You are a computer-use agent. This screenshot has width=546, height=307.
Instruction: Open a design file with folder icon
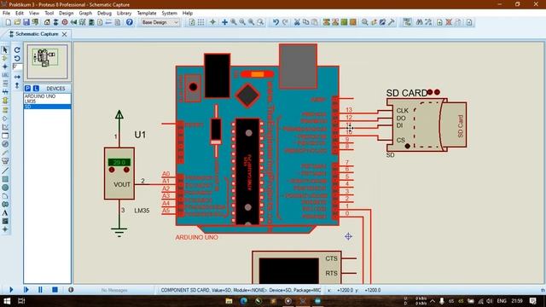click(17, 22)
